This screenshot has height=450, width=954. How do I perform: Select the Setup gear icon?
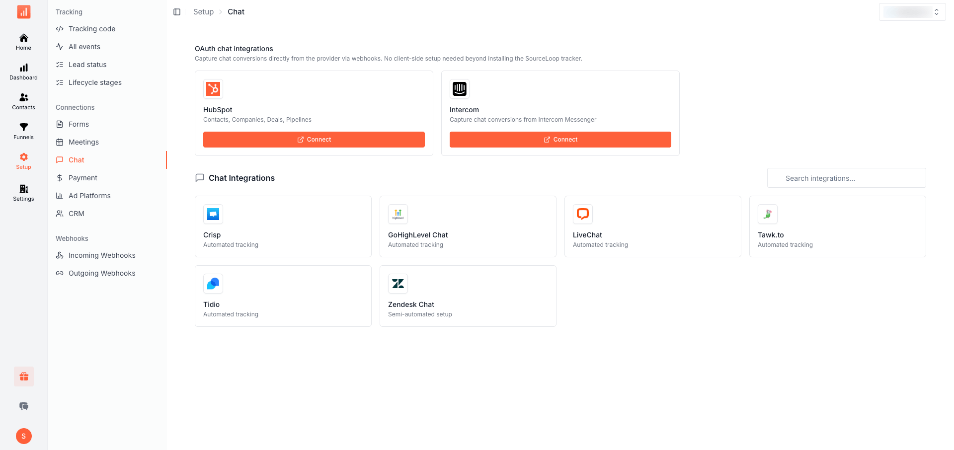24,157
